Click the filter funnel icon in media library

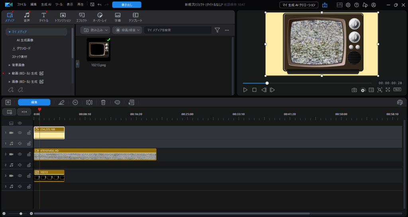click(x=217, y=30)
